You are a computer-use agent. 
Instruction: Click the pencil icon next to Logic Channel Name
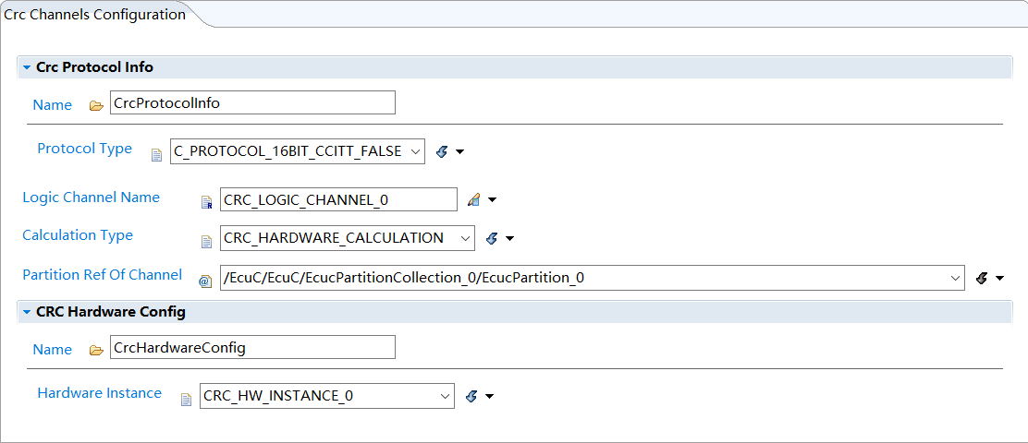473,200
